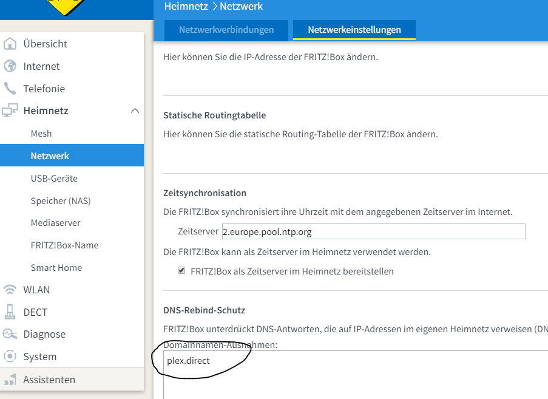
Task: Click text about changing FRITZ!Box IP-Adresse
Action: point(271,57)
